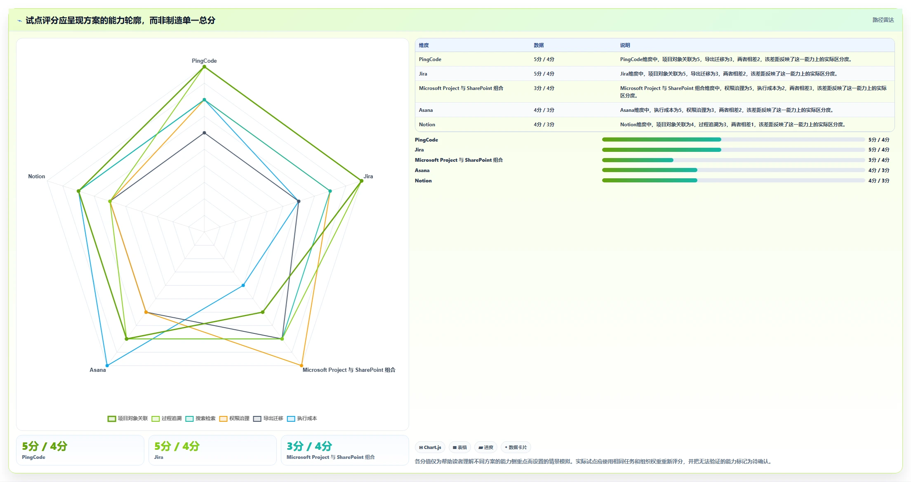The width and height of the screenshot is (911, 482).
Task: Click the orange data point on the Asana axis
Action: [146, 312]
